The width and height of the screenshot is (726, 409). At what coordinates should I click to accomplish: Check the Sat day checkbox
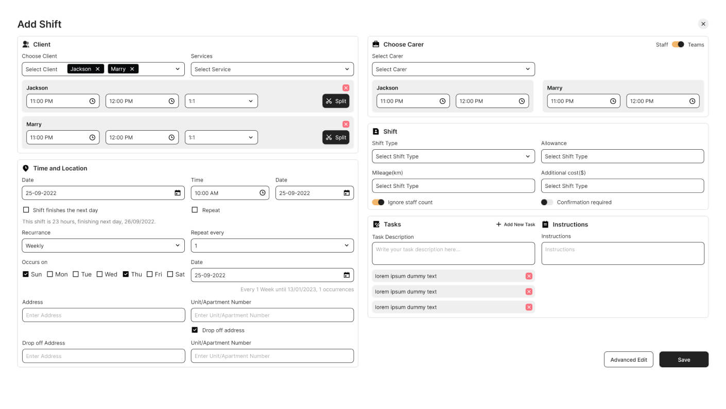click(170, 274)
